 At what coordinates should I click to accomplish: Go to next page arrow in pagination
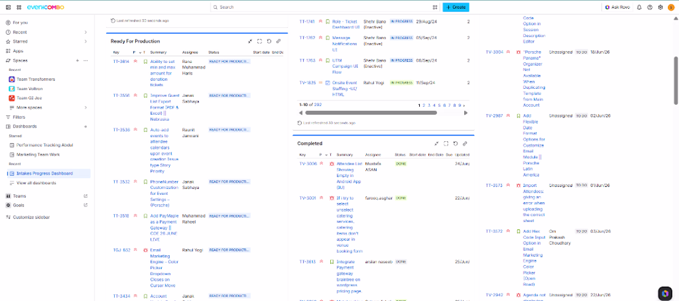(x=464, y=105)
